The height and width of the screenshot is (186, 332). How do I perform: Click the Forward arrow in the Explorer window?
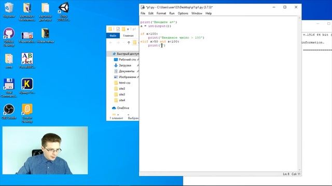tap(118, 42)
